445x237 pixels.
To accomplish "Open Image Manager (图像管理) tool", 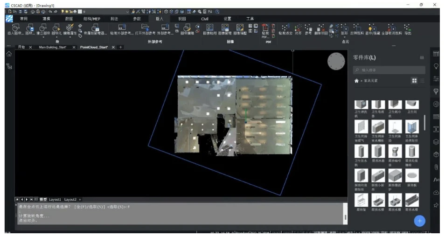I will (x=225, y=28).
